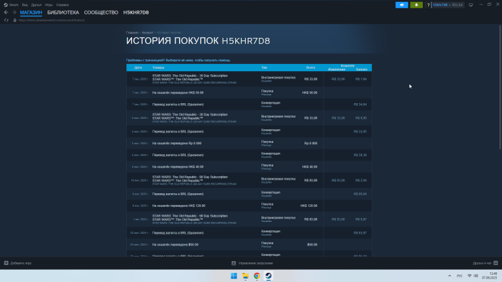This screenshot has width=502, height=282.
Task: Switch to the СООБЩЕСТВО tab
Action: pos(101,12)
